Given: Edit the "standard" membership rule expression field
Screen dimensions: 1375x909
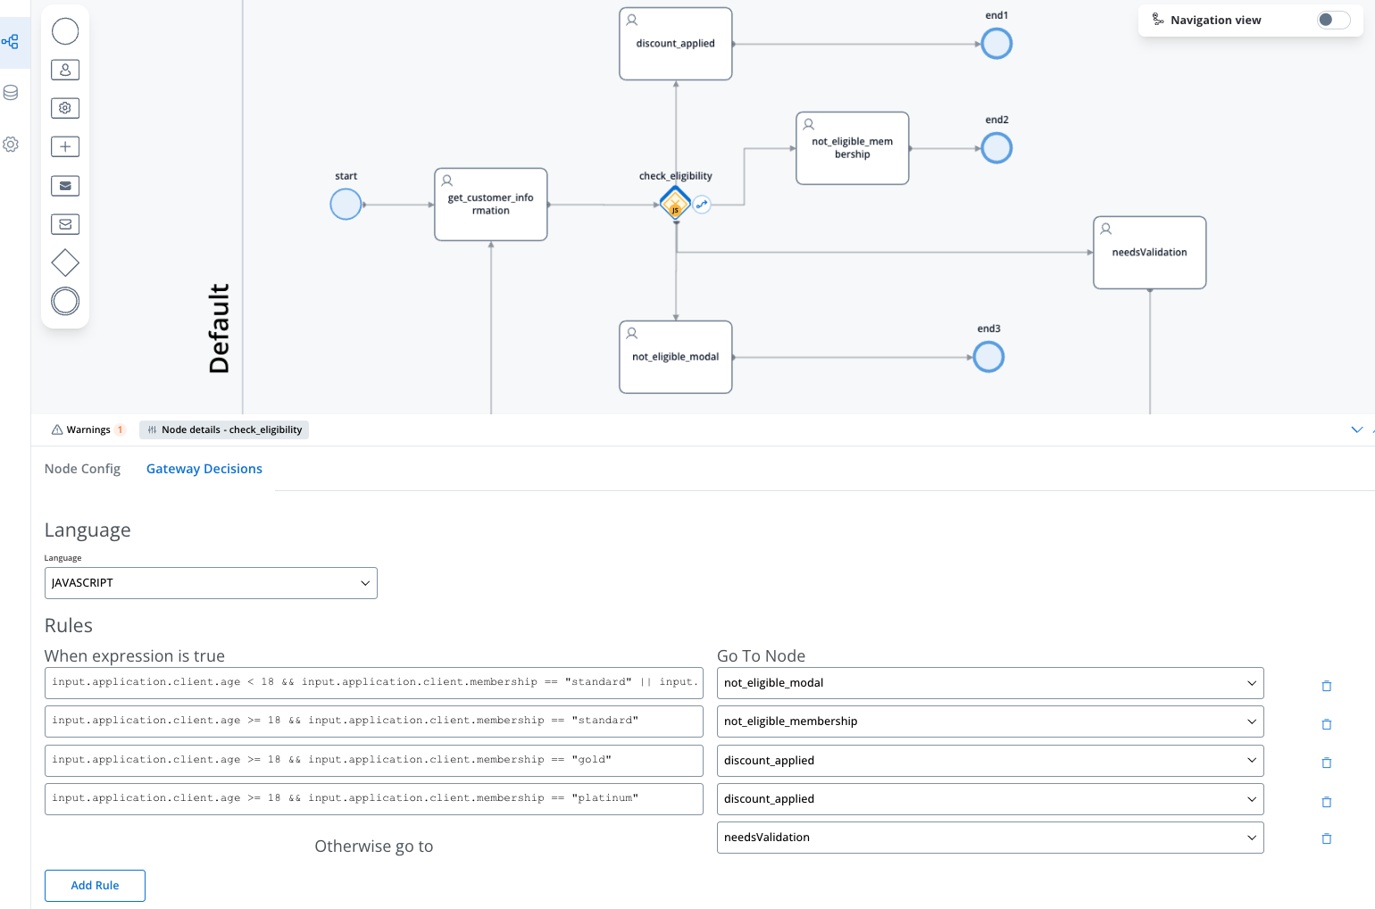Looking at the screenshot, I should (374, 721).
